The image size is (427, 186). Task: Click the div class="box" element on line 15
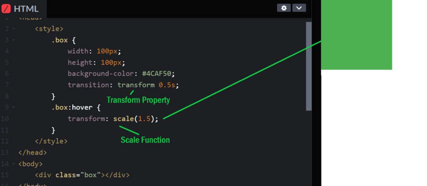tap(82, 175)
